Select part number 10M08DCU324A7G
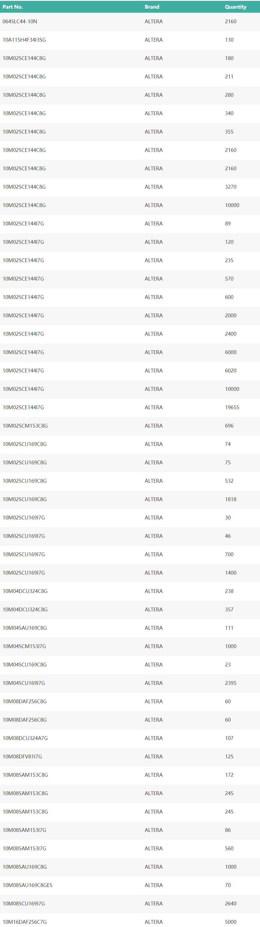260x927 pixels. point(25,738)
